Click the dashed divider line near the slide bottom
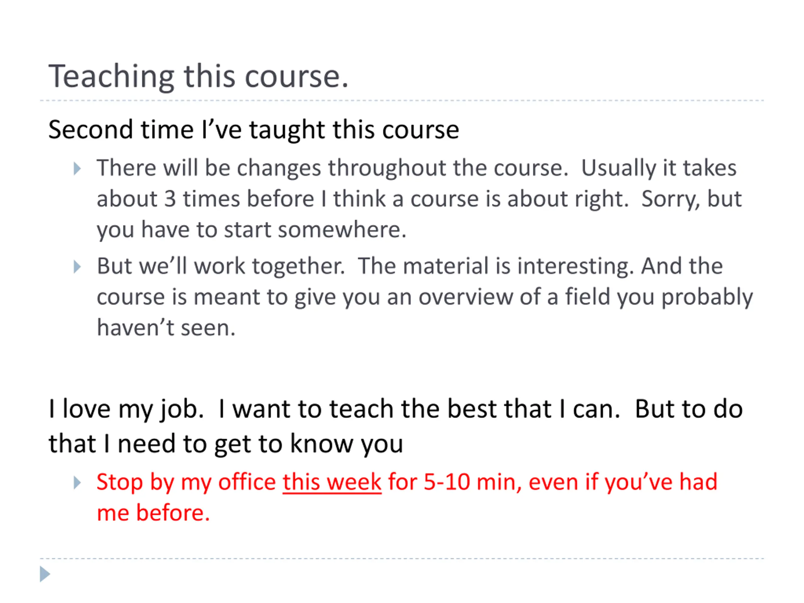 pos(402,558)
